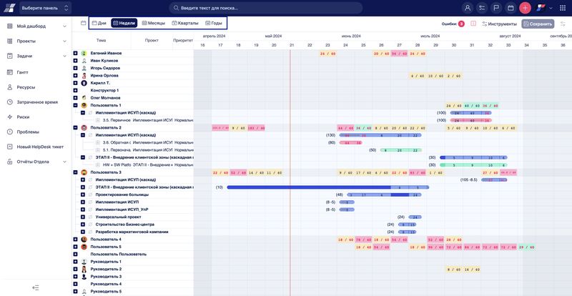Screen dimensions: 572x296
Task: Open the user profile icon in header
Action: tap(468, 8)
